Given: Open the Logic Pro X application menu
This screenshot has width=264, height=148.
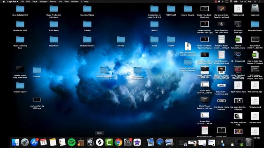Looking at the screenshot, I should click(13, 2).
